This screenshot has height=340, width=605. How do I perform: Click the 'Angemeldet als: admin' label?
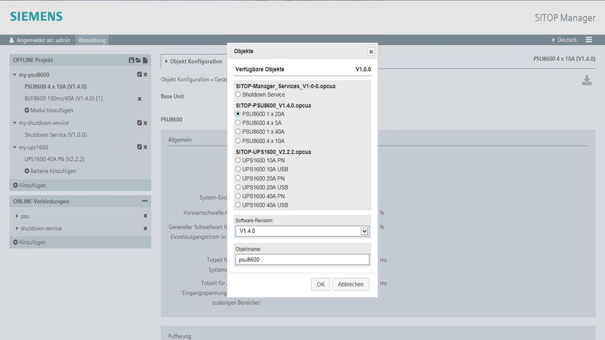click(x=40, y=40)
